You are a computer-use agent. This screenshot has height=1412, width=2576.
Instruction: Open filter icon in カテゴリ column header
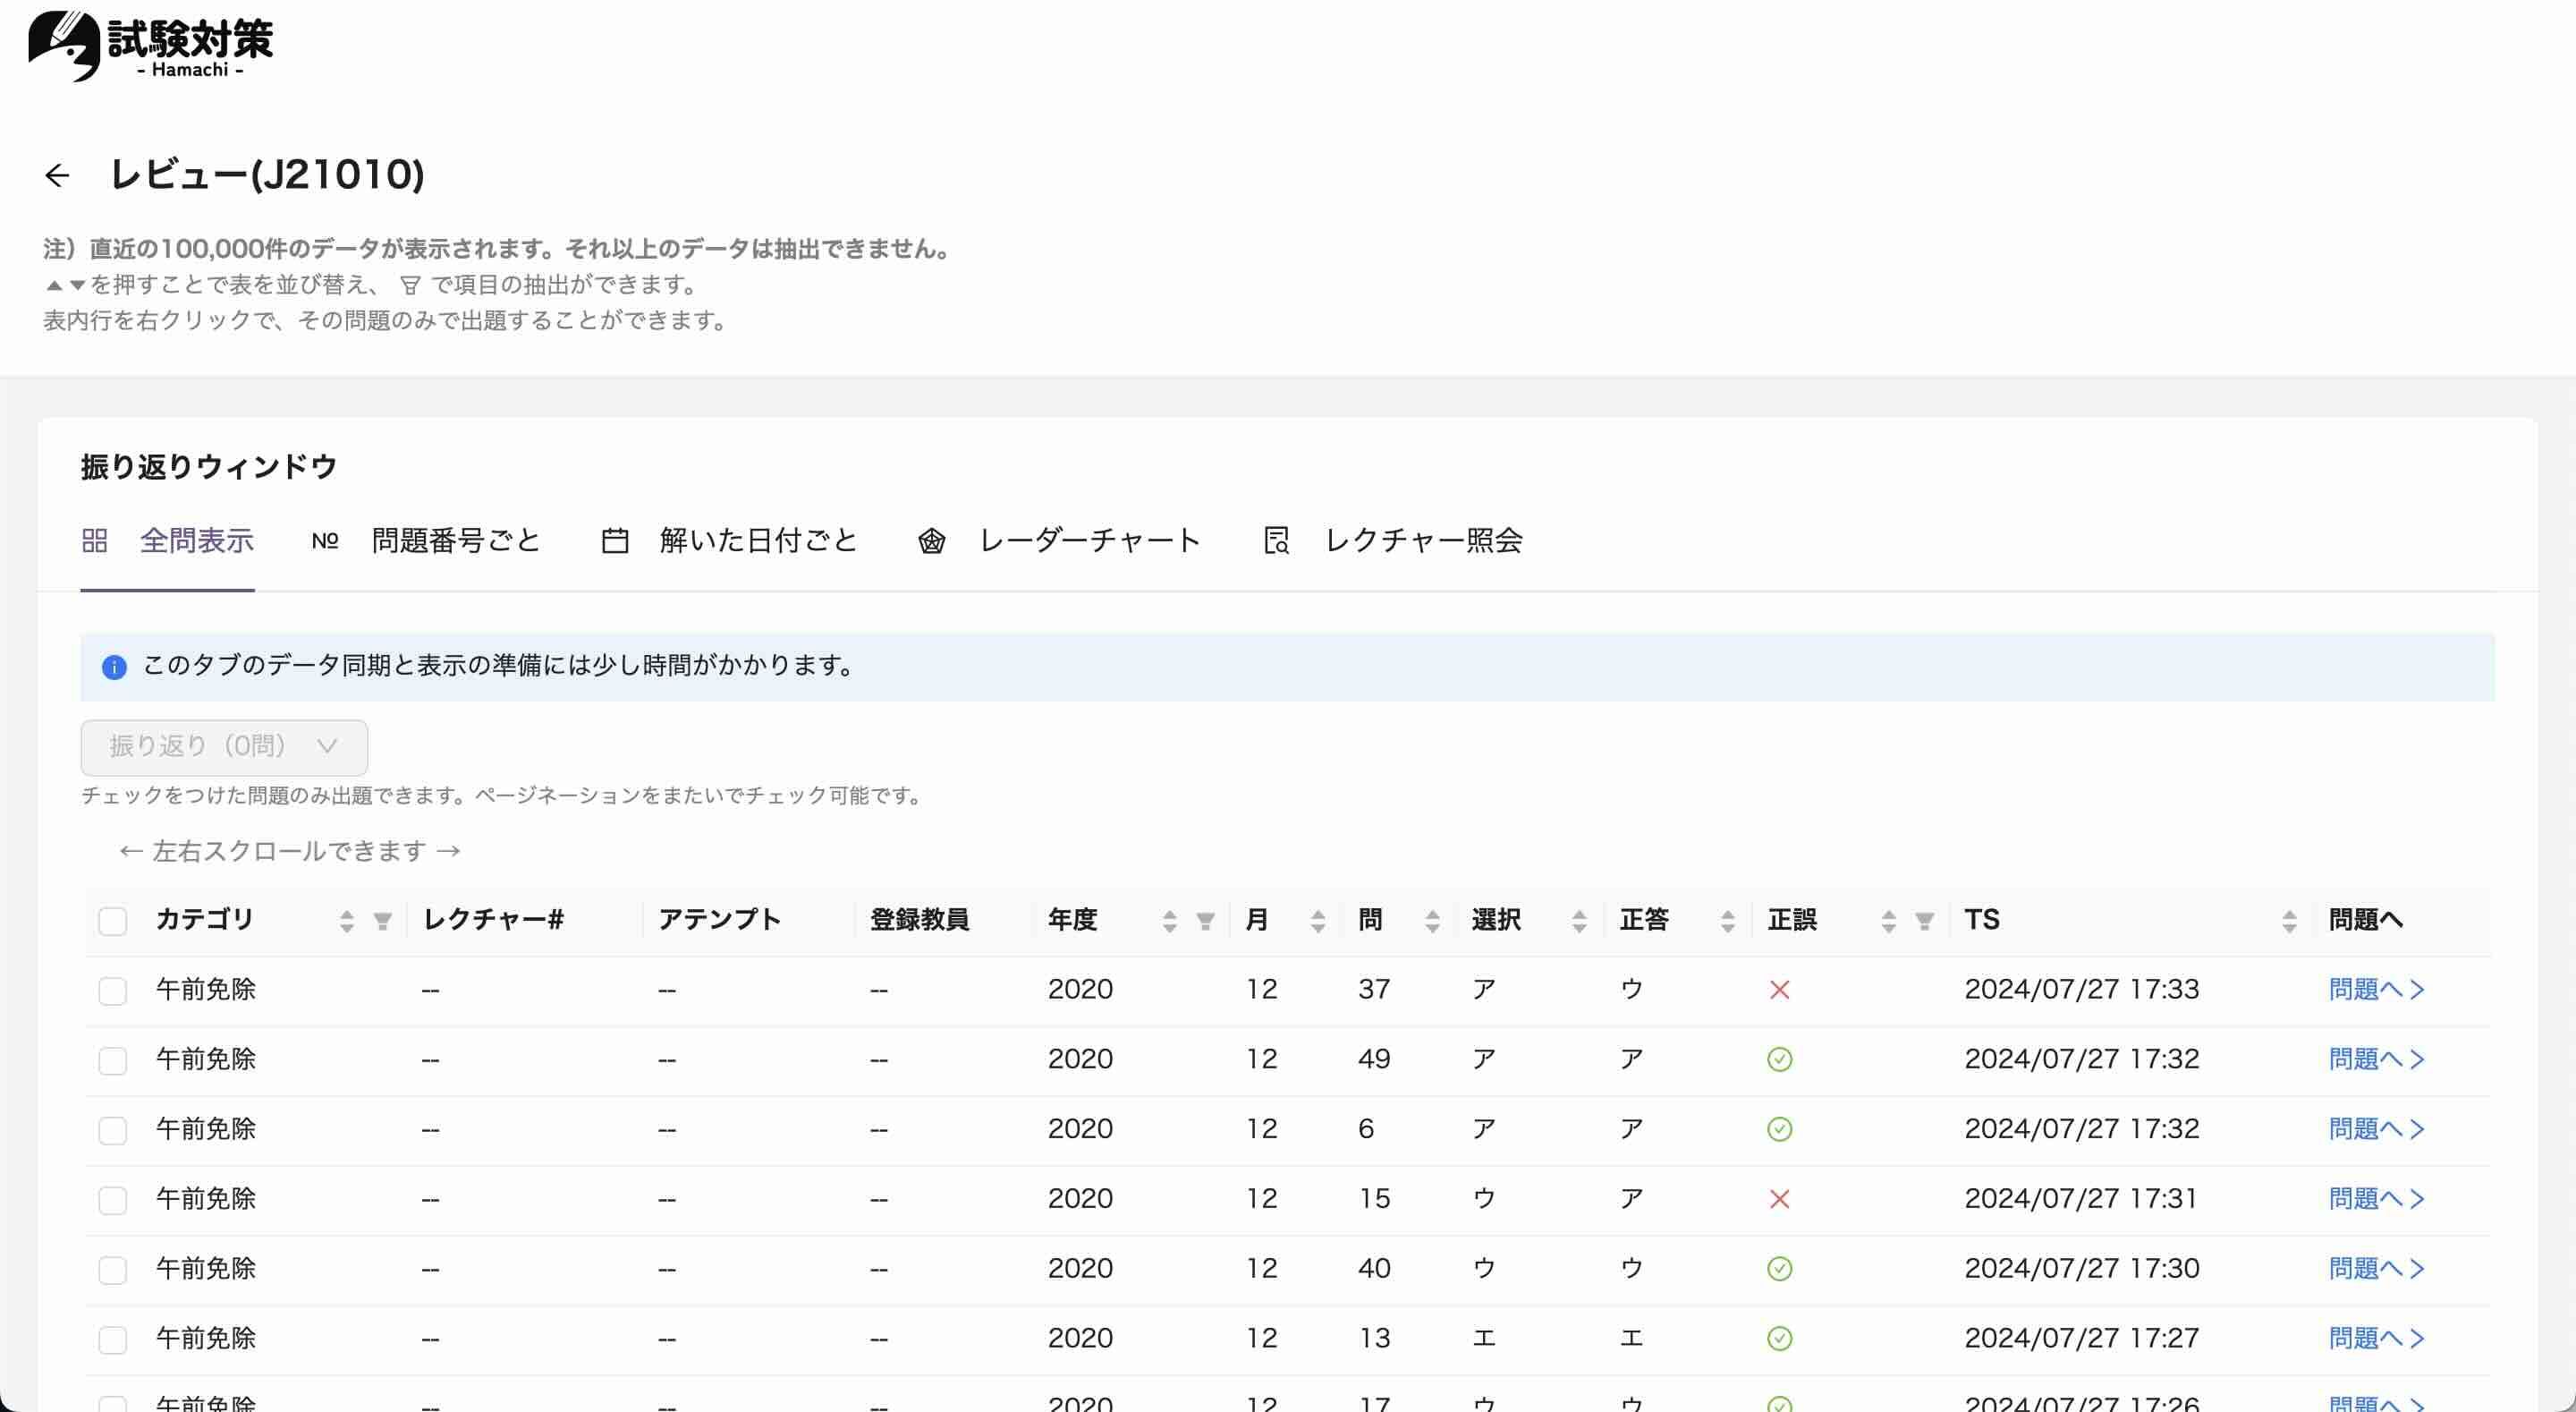(x=382, y=922)
